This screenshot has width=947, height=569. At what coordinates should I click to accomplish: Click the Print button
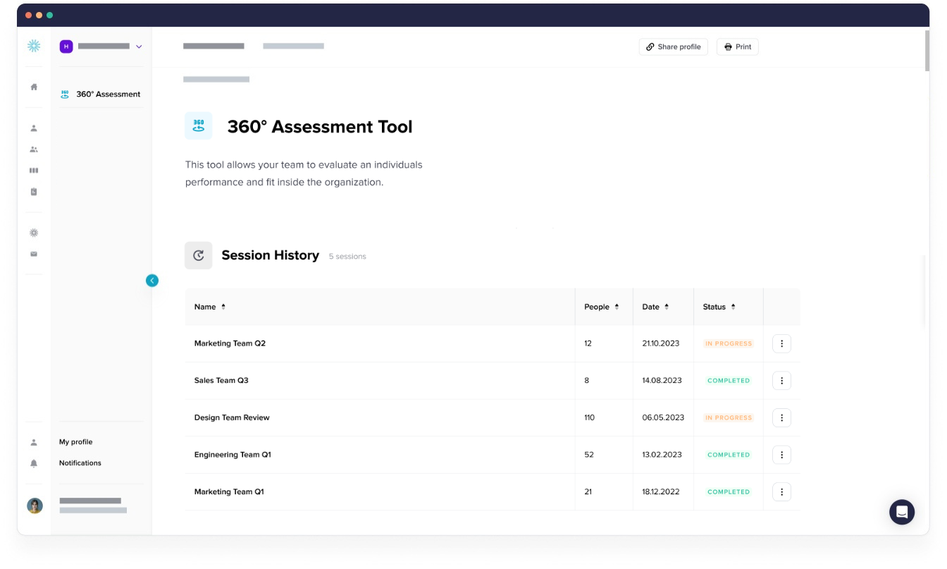(x=737, y=47)
